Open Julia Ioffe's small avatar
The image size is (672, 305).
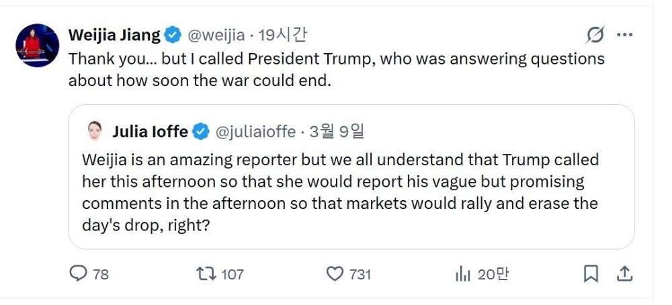[95, 131]
